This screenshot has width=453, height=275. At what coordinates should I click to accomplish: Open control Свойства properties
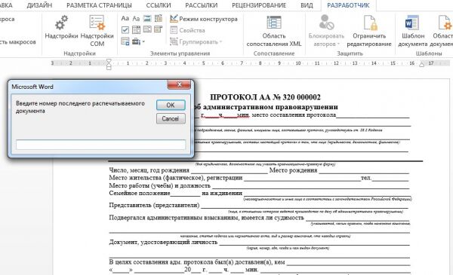coord(187,30)
